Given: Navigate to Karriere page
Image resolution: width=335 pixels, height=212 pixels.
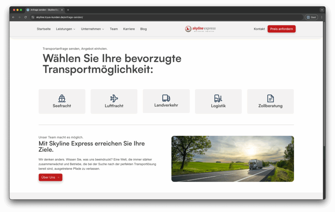Looking at the screenshot, I should (129, 29).
